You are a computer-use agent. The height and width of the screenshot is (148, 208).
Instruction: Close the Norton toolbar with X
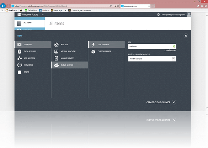2,10
